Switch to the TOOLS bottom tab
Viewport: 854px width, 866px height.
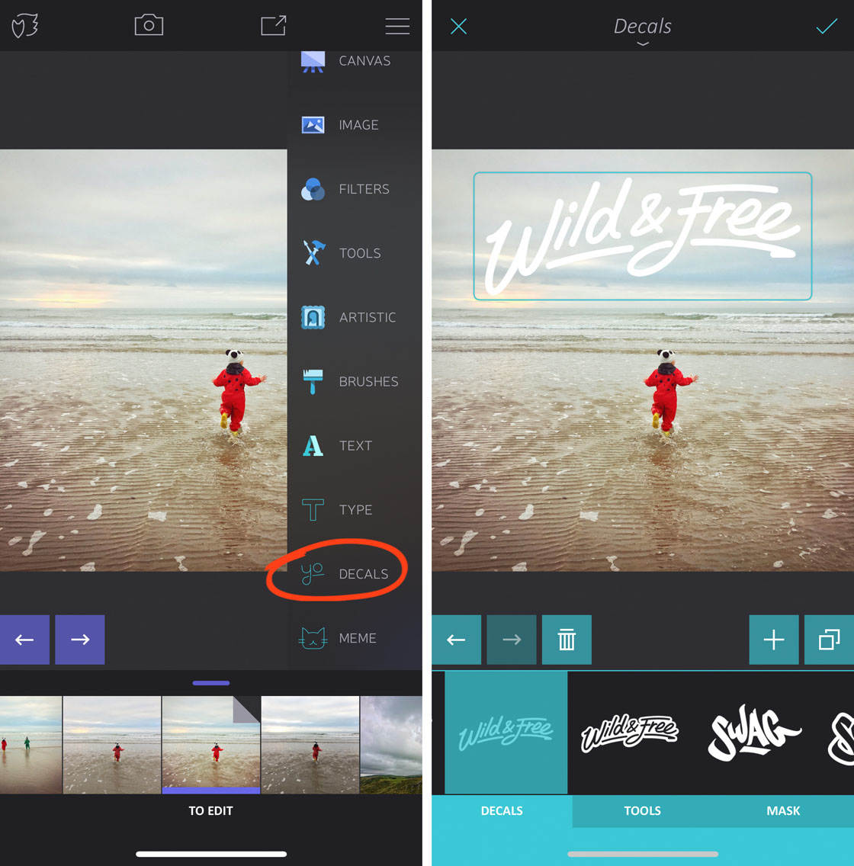pos(643,811)
